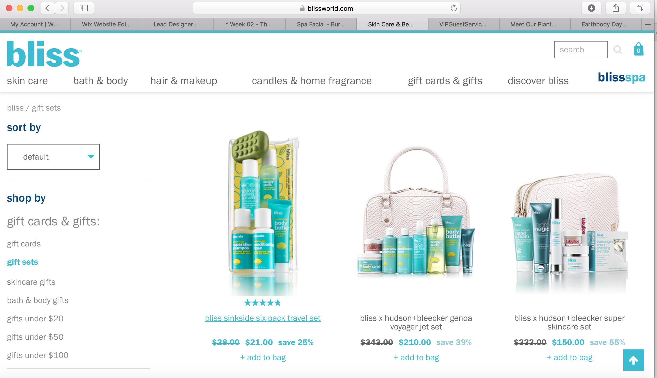Add genoa voyager jet set to bag
Screen dimensions: 657x378
[416, 358]
